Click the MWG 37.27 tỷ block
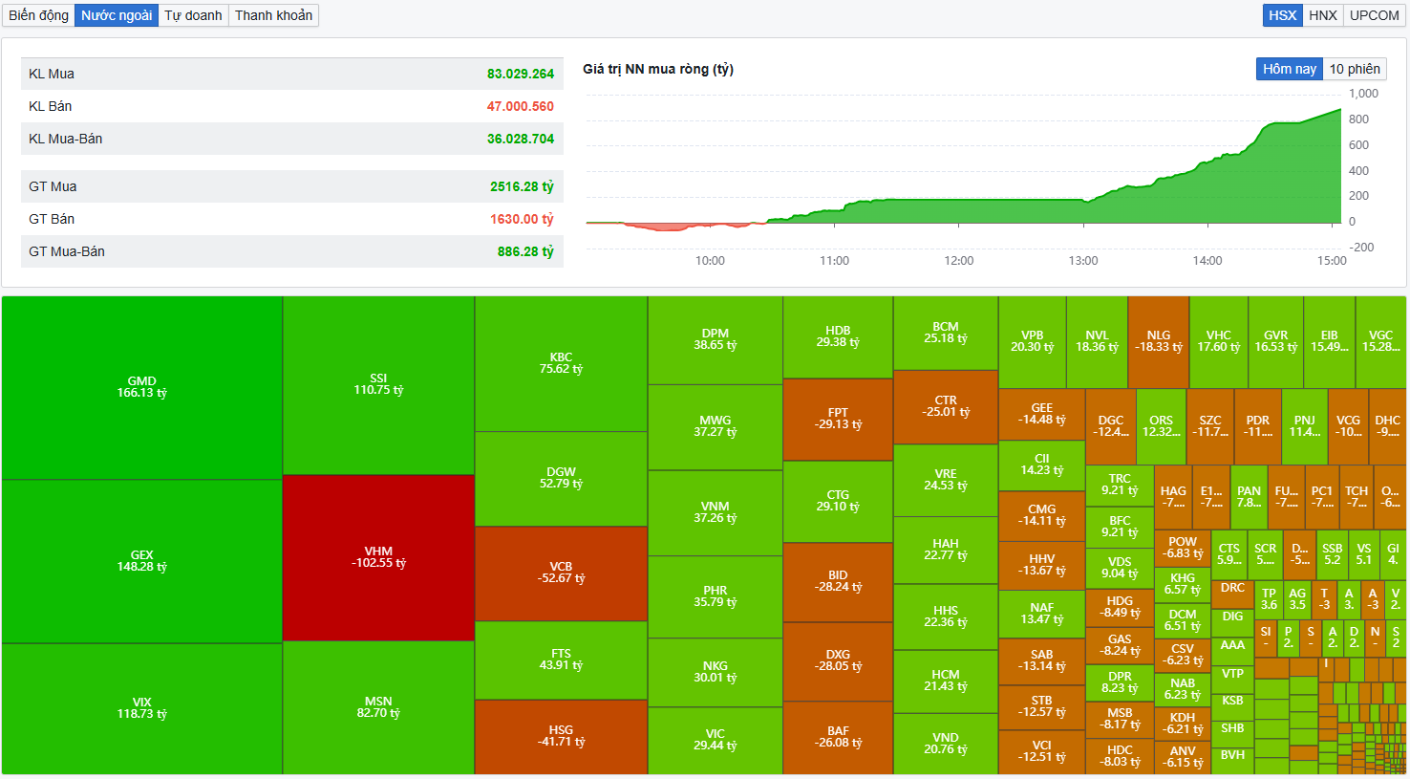The image size is (1410, 779). [715, 426]
